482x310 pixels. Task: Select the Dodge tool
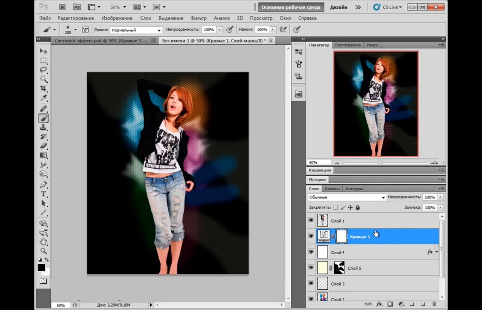point(44,174)
